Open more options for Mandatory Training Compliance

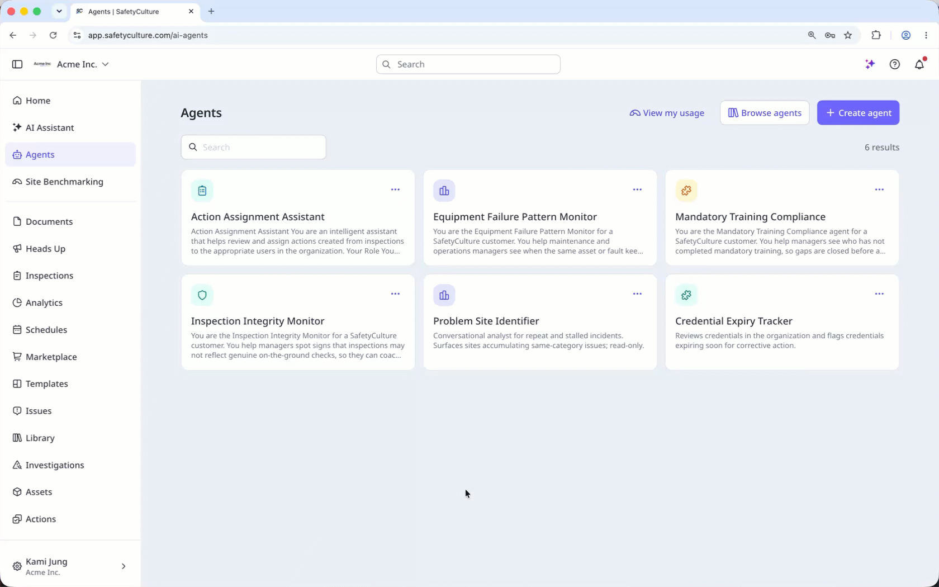pos(879,190)
